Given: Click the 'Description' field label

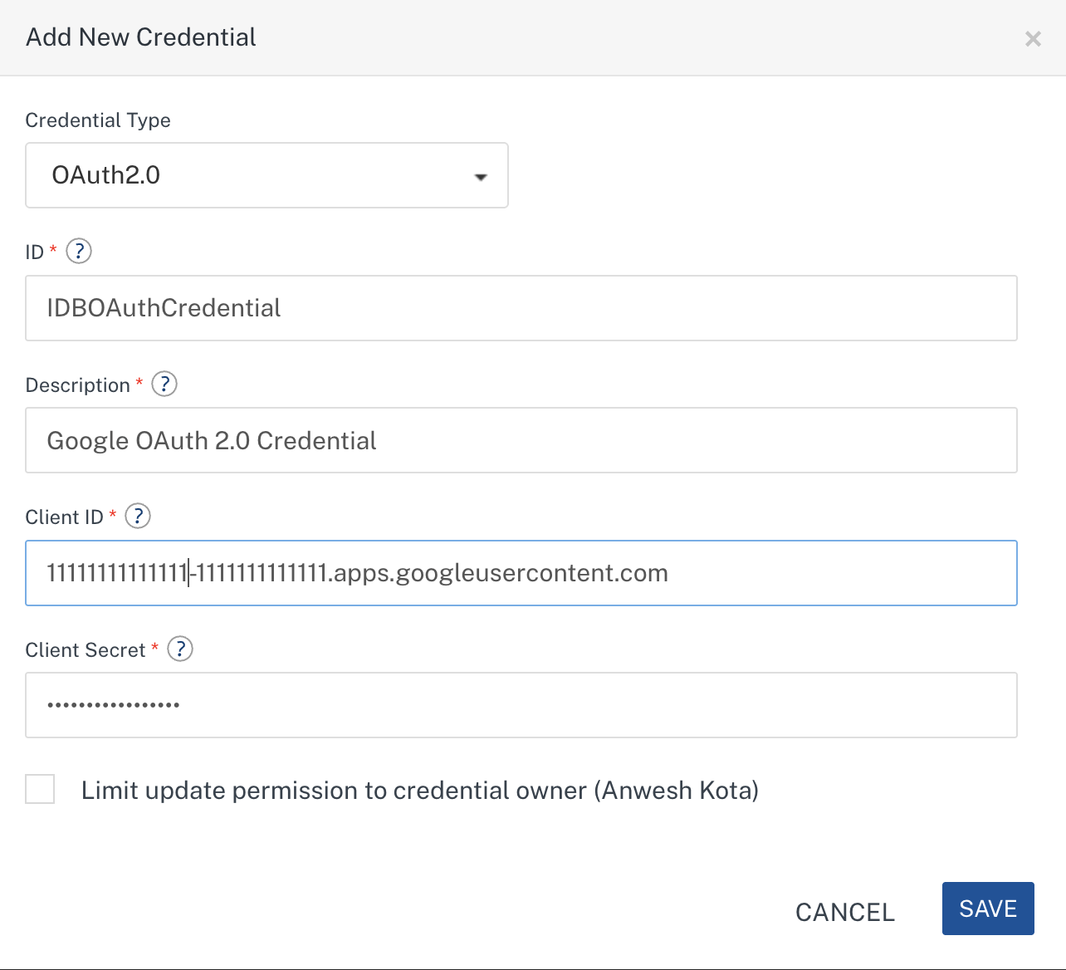Looking at the screenshot, I should pos(77,385).
